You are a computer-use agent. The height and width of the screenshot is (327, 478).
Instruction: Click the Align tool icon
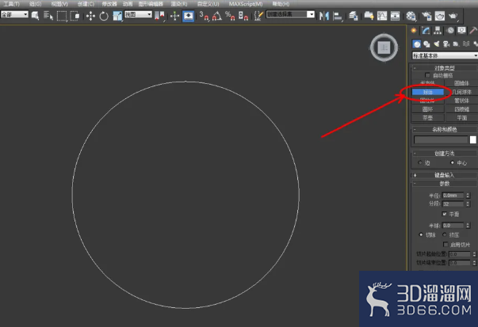pos(338,16)
